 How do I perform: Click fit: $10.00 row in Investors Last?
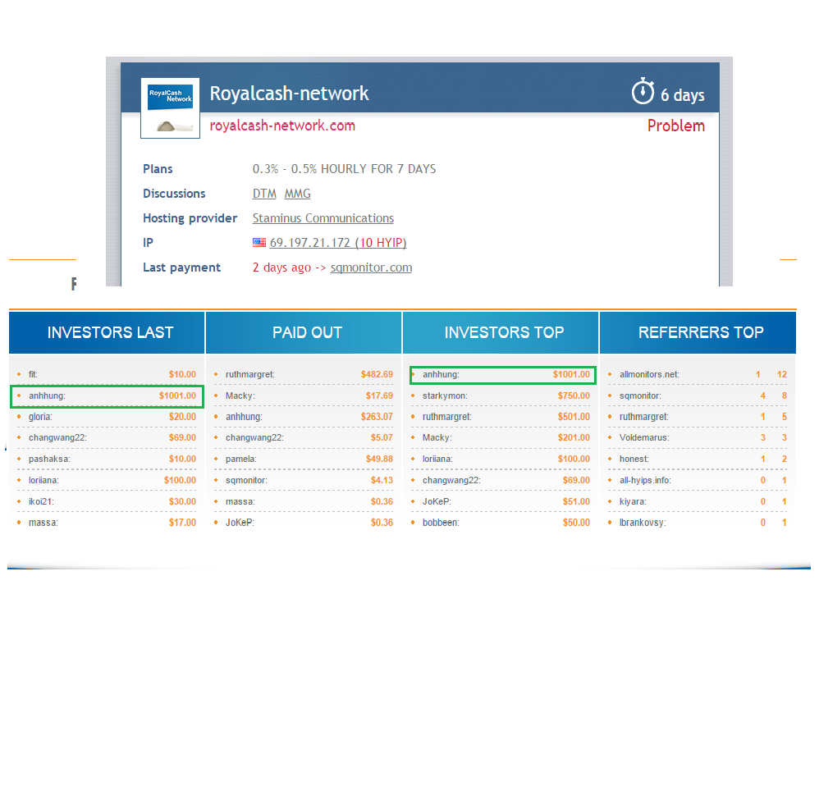tap(107, 374)
